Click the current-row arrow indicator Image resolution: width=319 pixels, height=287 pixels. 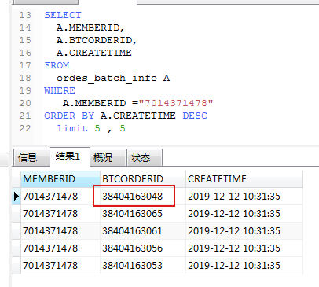pyautogui.click(x=16, y=197)
